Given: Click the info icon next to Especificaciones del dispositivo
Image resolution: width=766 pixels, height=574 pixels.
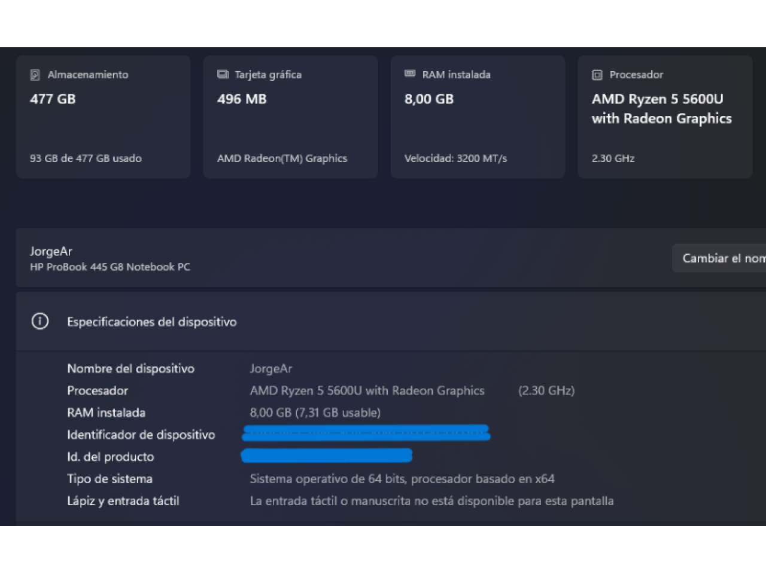Looking at the screenshot, I should 40,322.
